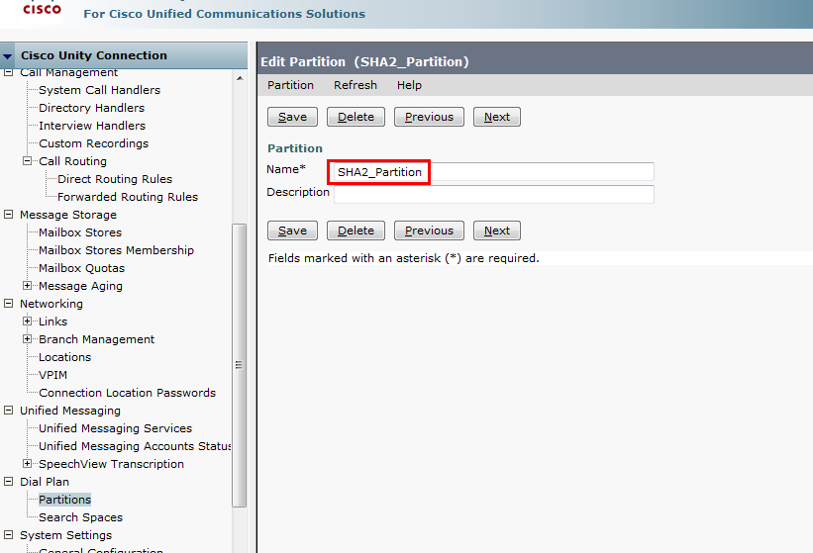Expand the SpeechView Transcription node

tap(28, 463)
